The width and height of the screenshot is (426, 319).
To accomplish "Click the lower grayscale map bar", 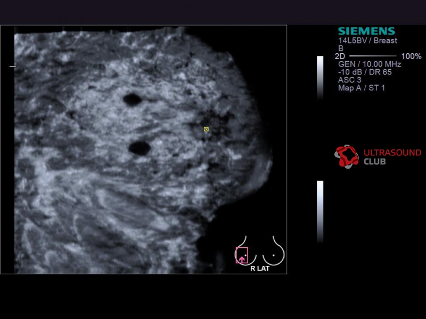I will [x=321, y=211].
